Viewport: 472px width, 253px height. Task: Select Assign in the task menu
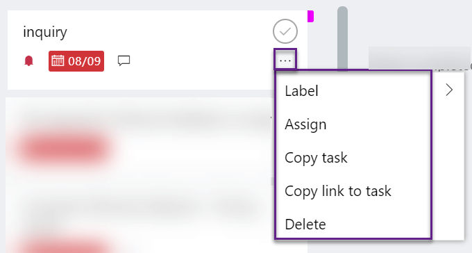point(305,124)
